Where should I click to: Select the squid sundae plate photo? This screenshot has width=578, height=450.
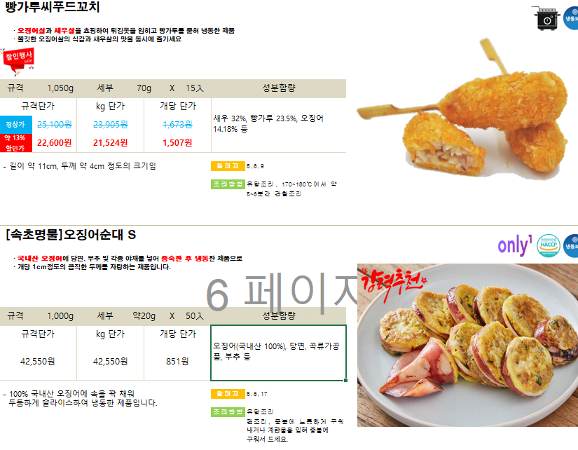click(467, 346)
